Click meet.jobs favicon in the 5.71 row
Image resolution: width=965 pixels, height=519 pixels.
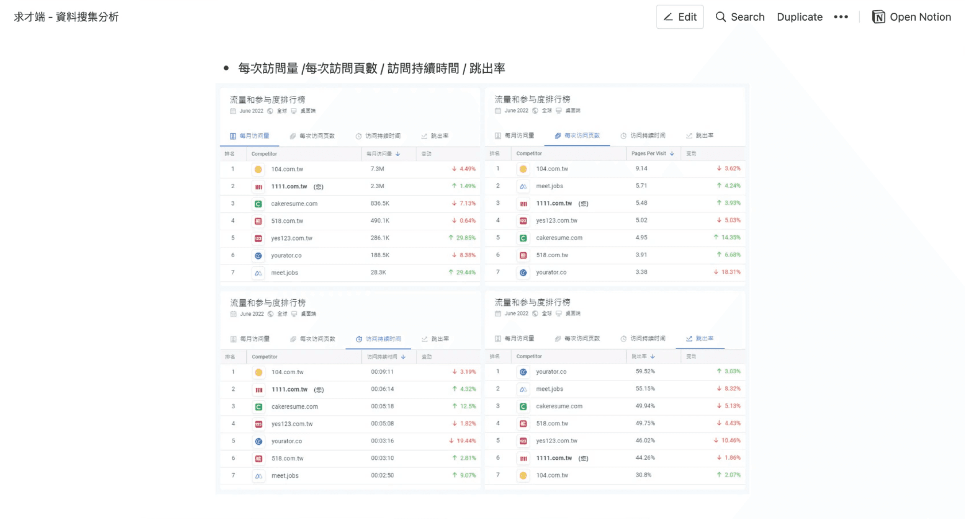coord(523,186)
